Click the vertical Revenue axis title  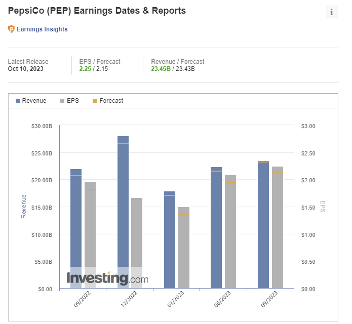click(24, 207)
